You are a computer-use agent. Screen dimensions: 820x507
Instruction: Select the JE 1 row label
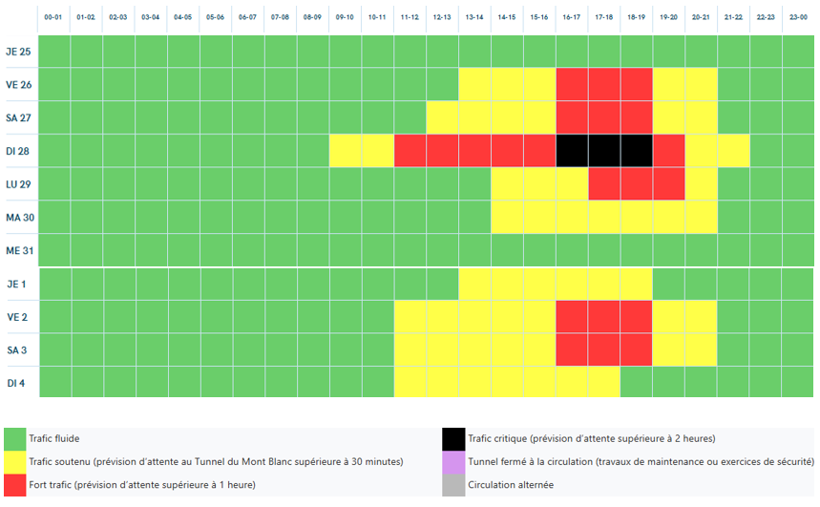(16, 285)
